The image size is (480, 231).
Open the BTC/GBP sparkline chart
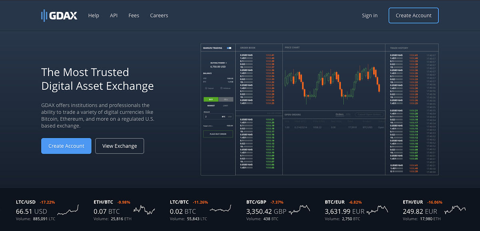pos(299,210)
